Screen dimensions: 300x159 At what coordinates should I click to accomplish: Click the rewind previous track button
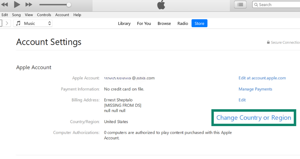[4, 4]
